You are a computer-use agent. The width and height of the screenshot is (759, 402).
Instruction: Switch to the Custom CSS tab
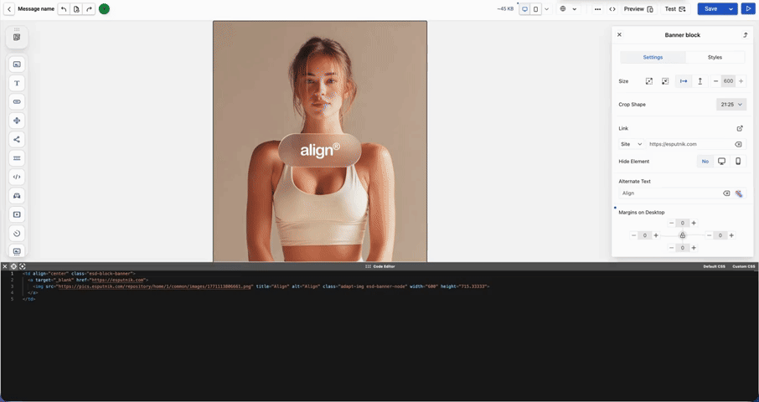[744, 266]
